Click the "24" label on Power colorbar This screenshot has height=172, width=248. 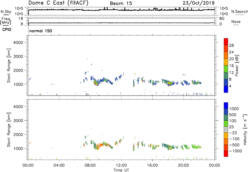click(231, 52)
